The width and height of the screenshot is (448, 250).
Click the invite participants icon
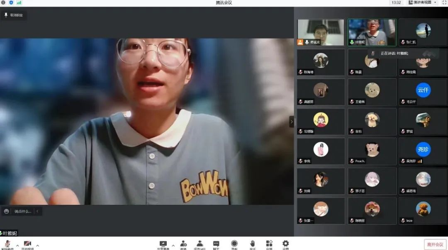[183, 244]
